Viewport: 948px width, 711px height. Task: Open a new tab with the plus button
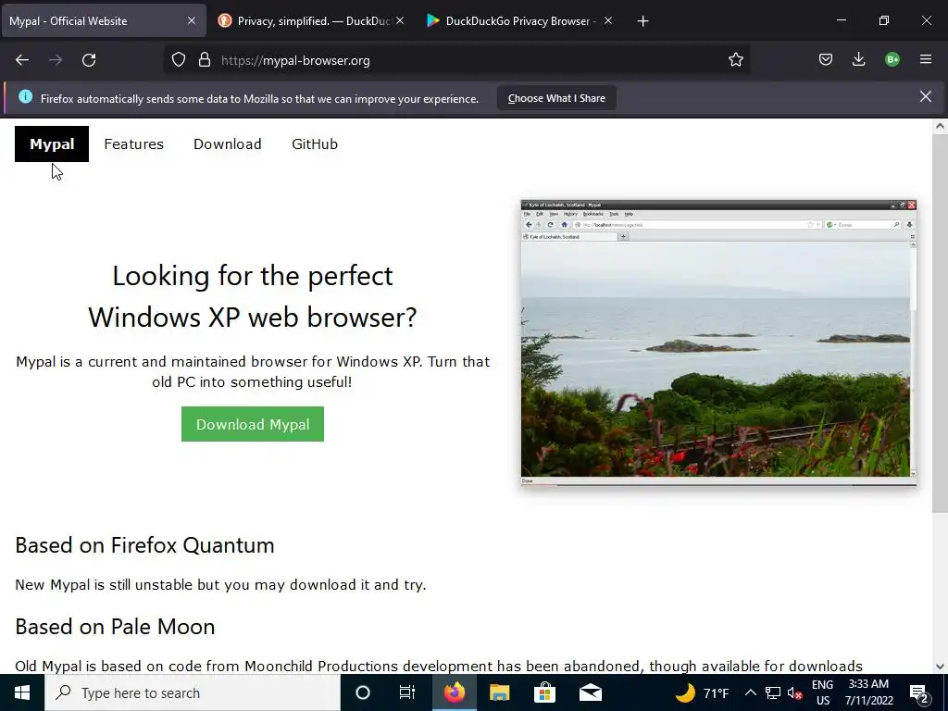click(x=642, y=21)
